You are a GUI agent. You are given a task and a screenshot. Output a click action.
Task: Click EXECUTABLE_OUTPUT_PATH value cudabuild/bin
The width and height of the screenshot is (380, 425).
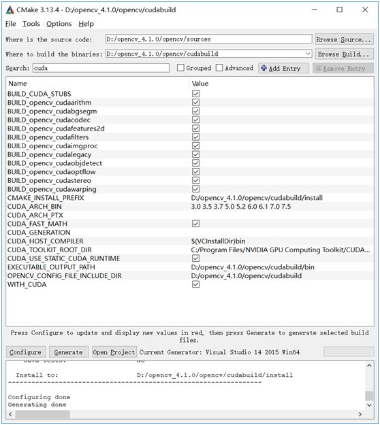click(253, 267)
